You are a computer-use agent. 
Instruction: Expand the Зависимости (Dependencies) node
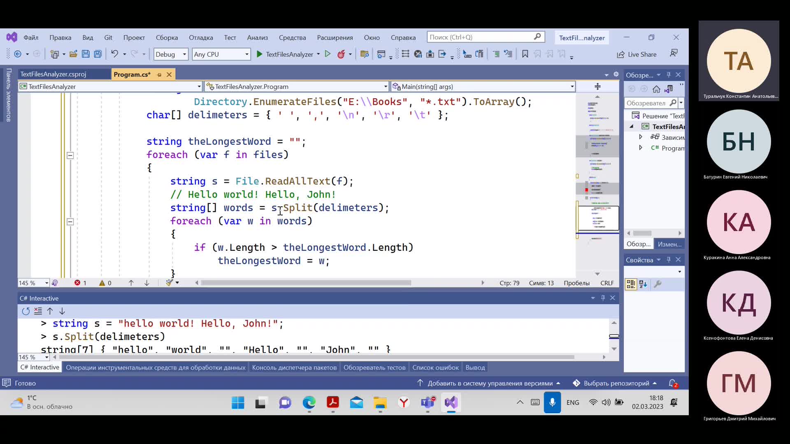tap(641, 137)
